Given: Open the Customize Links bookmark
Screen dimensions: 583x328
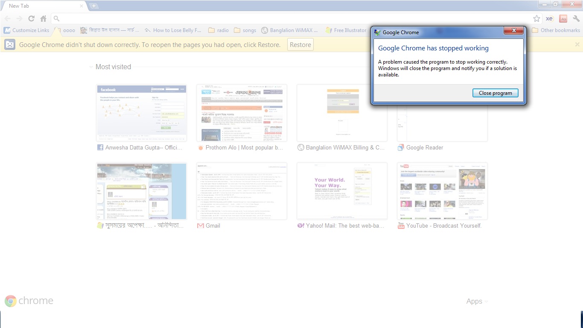Looking at the screenshot, I should click(26, 30).
